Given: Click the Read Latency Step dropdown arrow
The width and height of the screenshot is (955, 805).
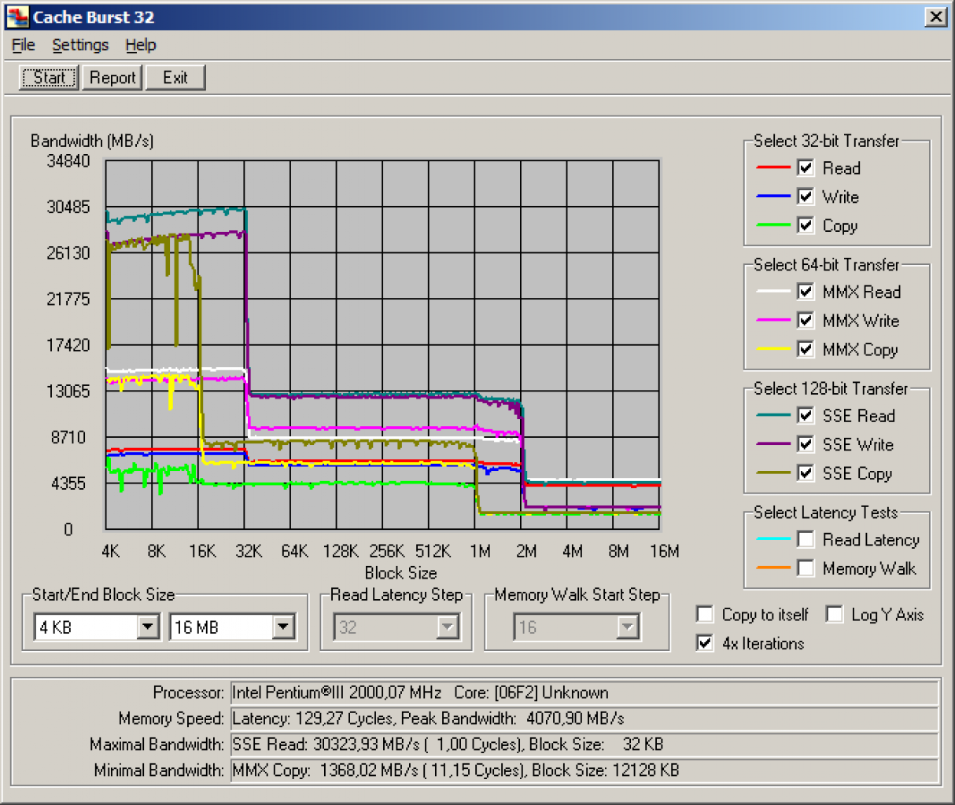Looking at the screenshot, I should (x=448, y=627).
